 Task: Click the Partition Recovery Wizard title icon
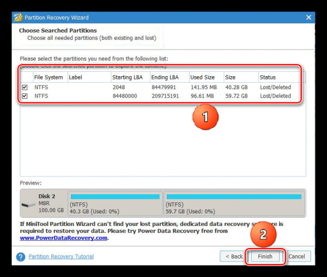click(x=18, y=17)
